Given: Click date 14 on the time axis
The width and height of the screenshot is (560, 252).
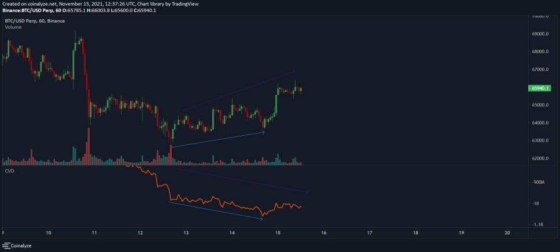Looking at the screenshot, I should [x=232, y=232].
